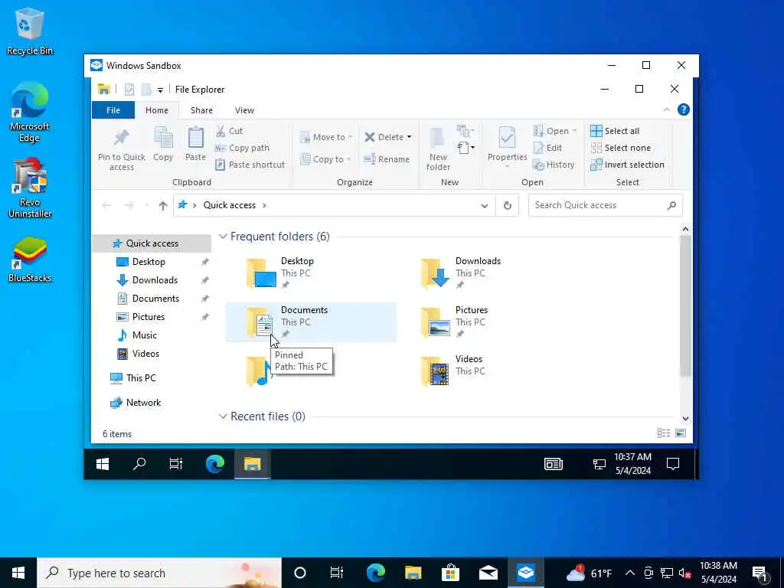Open the Open dropdown in ribbon

(x=555, y=131)
